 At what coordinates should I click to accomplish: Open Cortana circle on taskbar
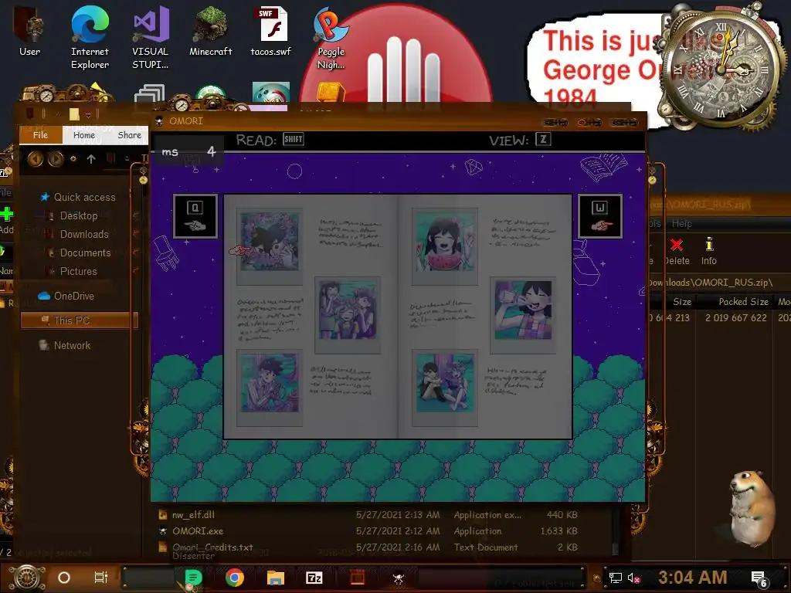(63, 578)
